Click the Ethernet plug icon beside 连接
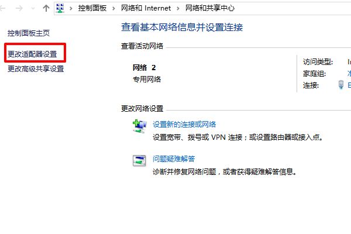 pos(340,85)
